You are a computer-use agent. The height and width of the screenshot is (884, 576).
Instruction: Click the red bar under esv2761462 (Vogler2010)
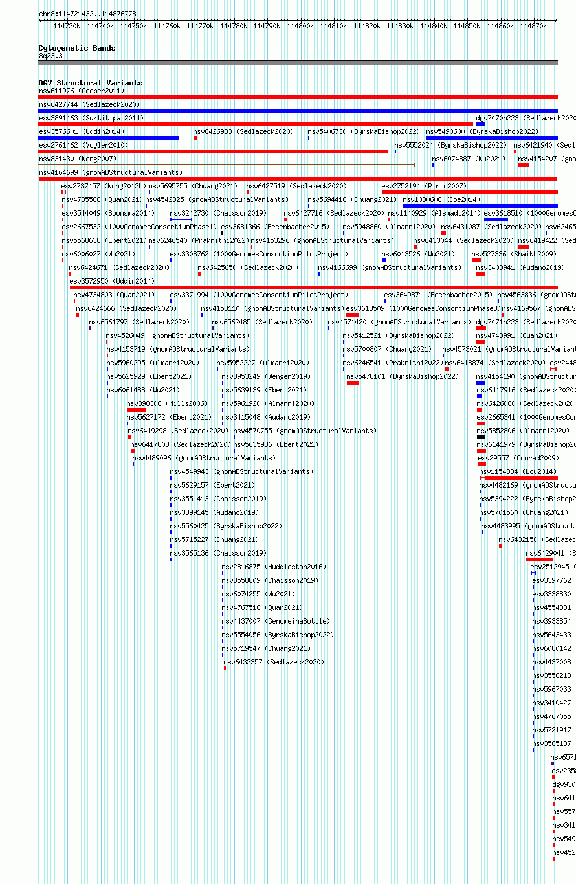[x=214, y=152]
